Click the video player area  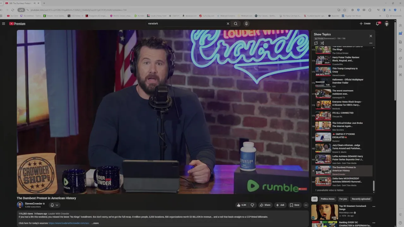click(x=163, y=112)
